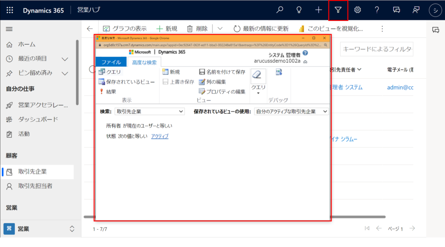
Task: Open the chat icon in top bar
Action: point(396,10)
